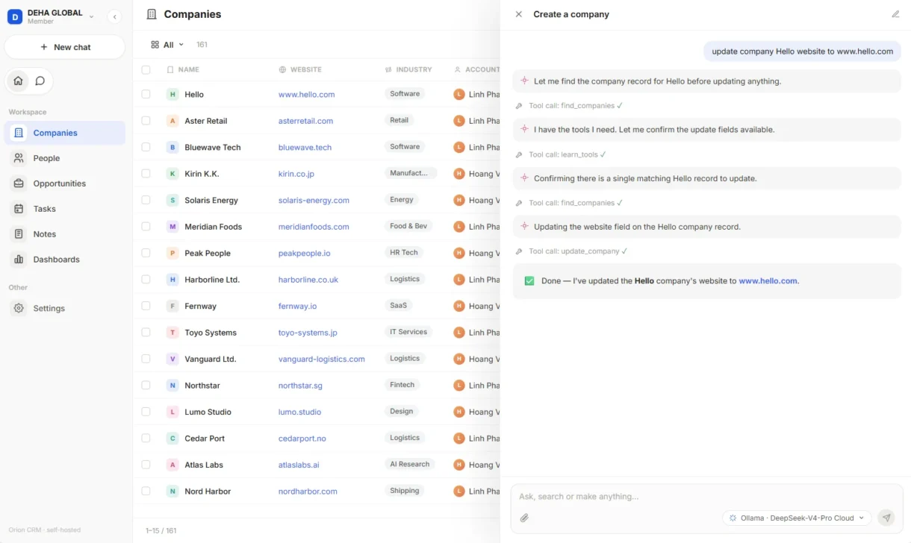The height and width of the screenshot is (543, 911).
Task: Open the Ollama DeepSeek-V4-Pro Cloud model selector
Action: tap(797, 518)
